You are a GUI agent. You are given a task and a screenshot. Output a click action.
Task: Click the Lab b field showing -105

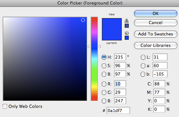pos(160,74)
